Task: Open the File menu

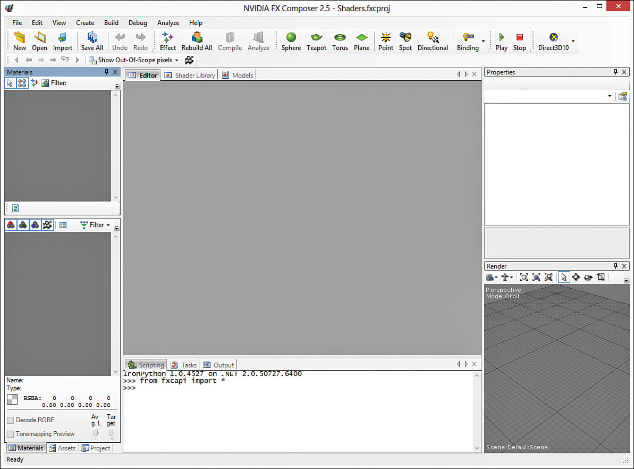Action: tap(17, 23)
